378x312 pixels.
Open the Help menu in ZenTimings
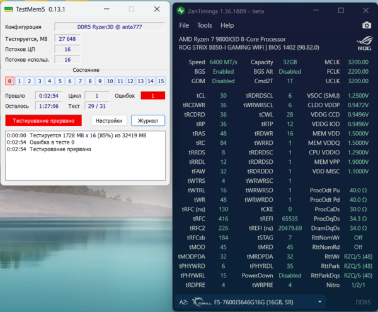tap(227, 25)
